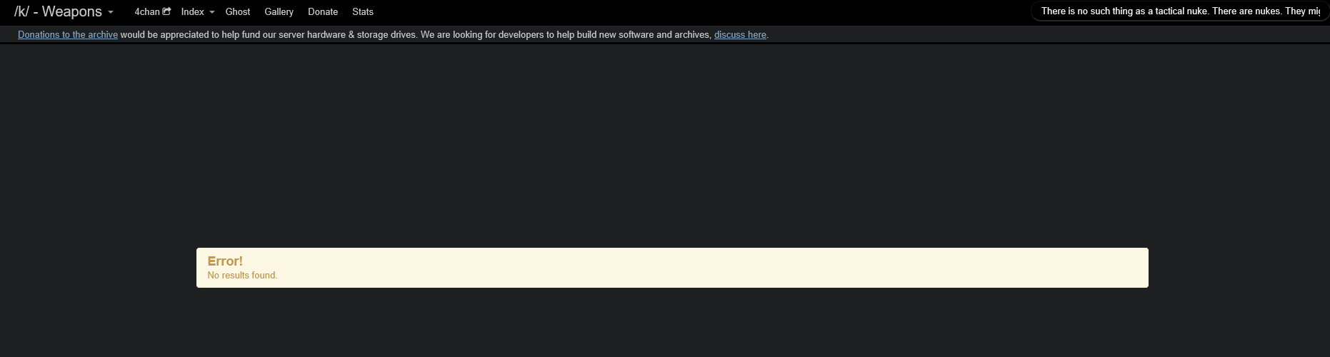Open the 4chan external link
1330x357 pixels.
coord(152,11)
